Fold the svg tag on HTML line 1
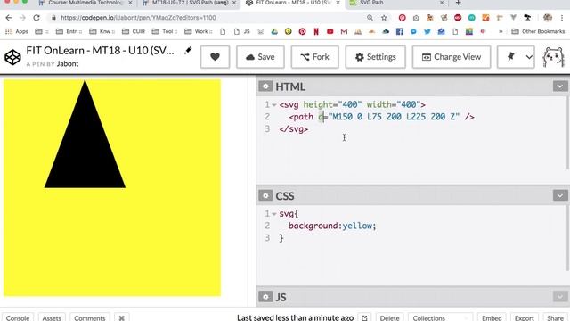The height and width of the screenshot is (321, 570). pyautogui.click(x=274, y=105)
